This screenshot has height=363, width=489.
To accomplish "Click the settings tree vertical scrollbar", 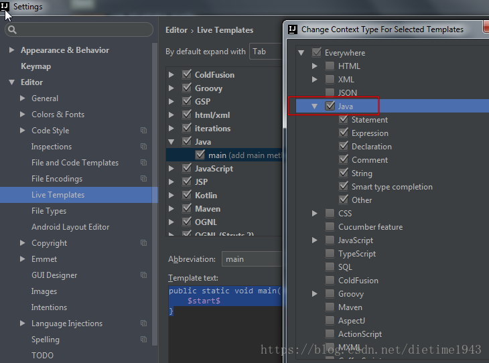I will (x=155, y=194).
